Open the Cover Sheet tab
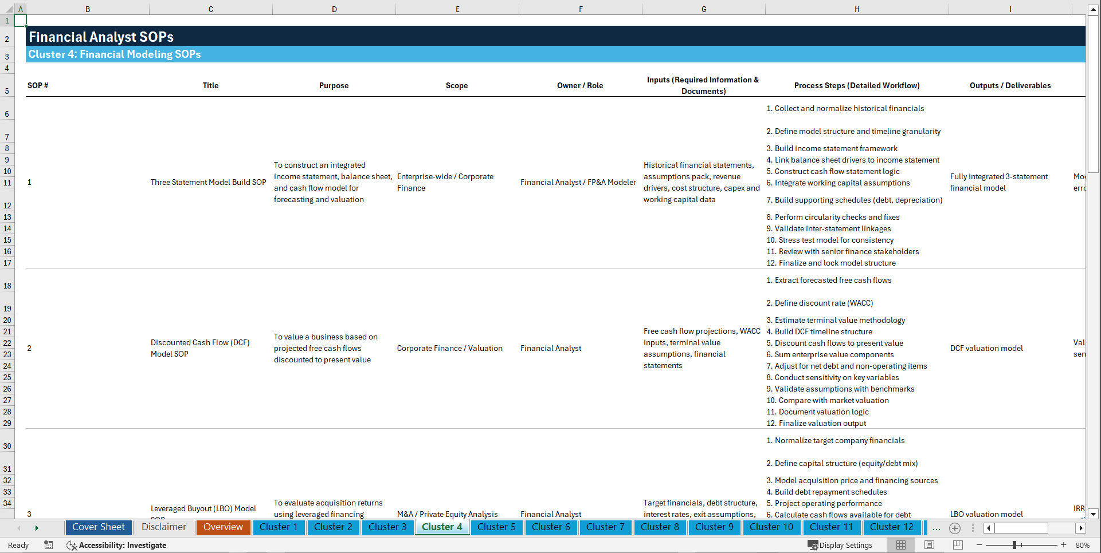1101x553 pixels. 98,527
